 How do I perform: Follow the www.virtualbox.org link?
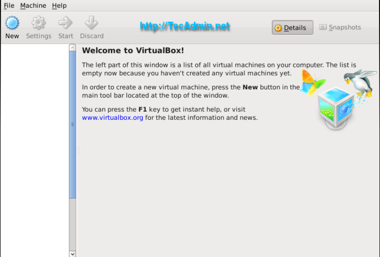112,118
